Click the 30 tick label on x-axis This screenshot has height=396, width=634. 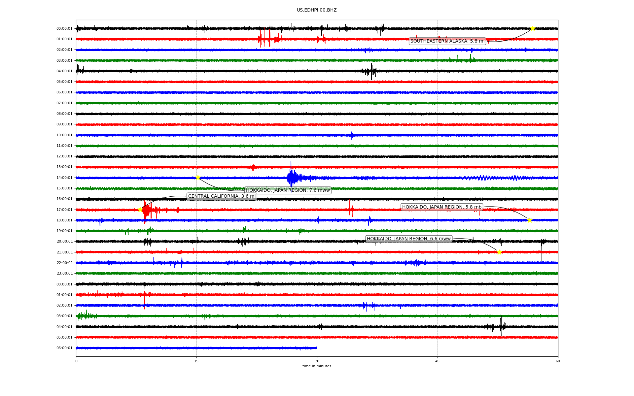point(317,361)
